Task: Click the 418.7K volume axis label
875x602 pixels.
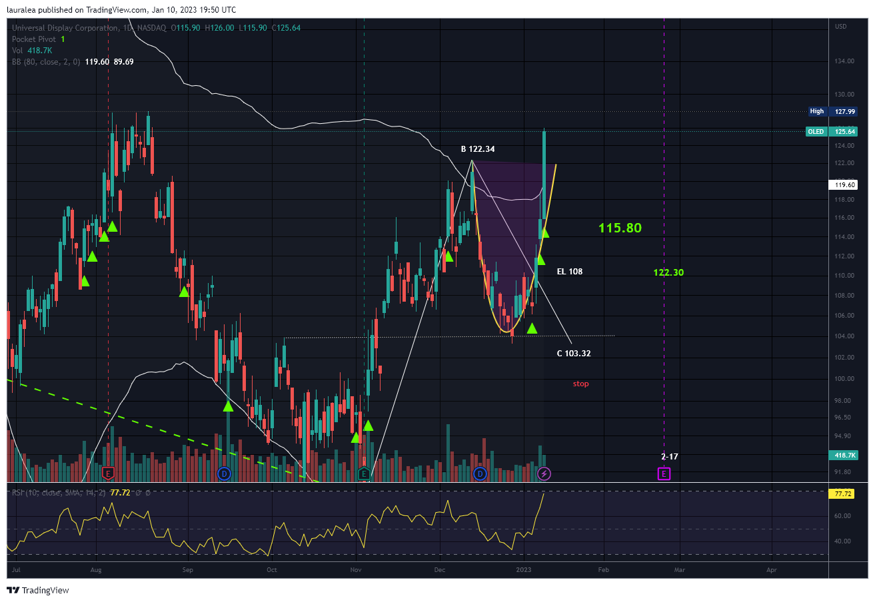Action: (x=844, y=455)
